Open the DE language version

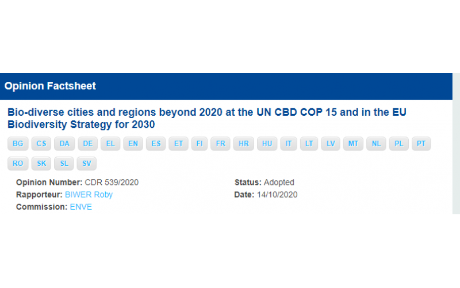click(x=88, y=143)
